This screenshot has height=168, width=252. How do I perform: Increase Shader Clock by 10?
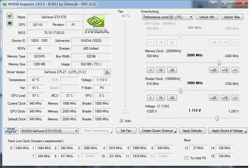pyautogui.click(x=225, y=98)
